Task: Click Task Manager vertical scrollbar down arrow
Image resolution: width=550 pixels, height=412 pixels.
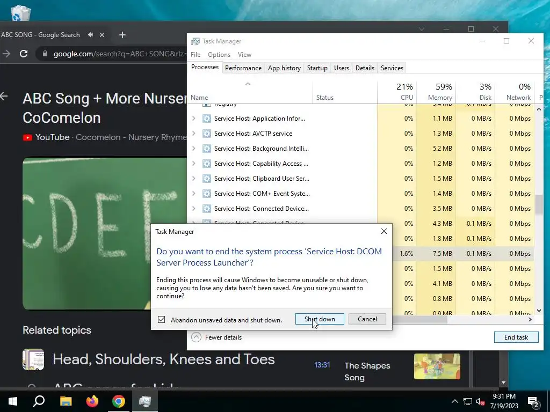Action: (x=539, y=311)
